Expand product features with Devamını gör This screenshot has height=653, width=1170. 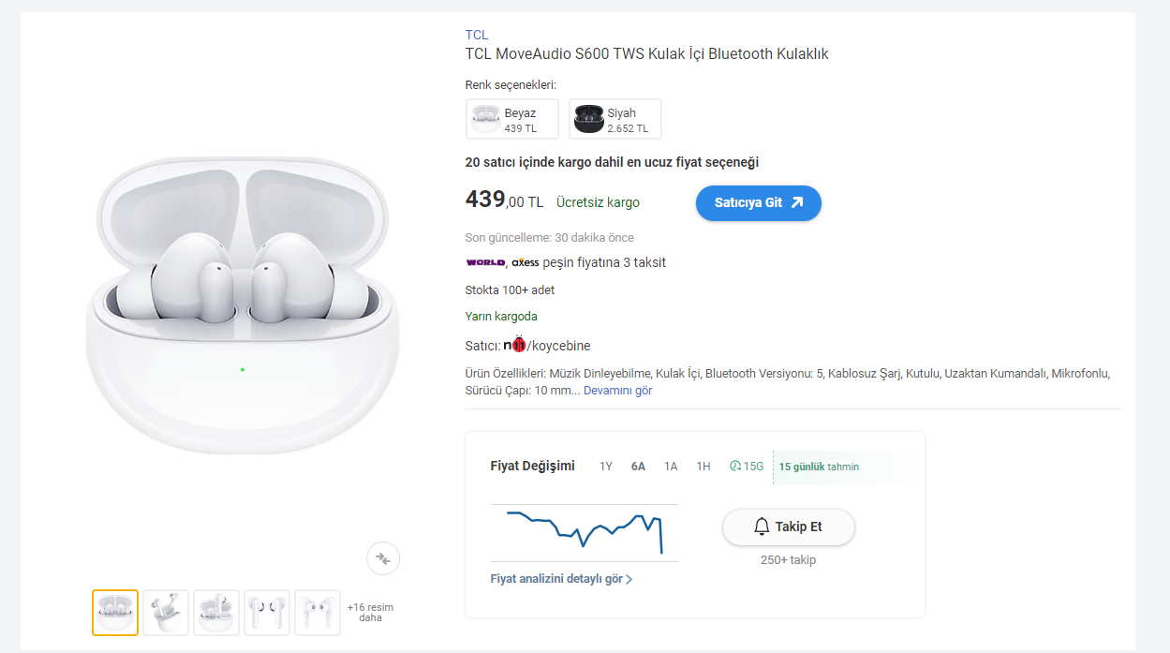point(617,391)
